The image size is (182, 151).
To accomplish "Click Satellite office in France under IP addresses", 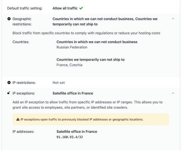I will (x=77, y=132).
